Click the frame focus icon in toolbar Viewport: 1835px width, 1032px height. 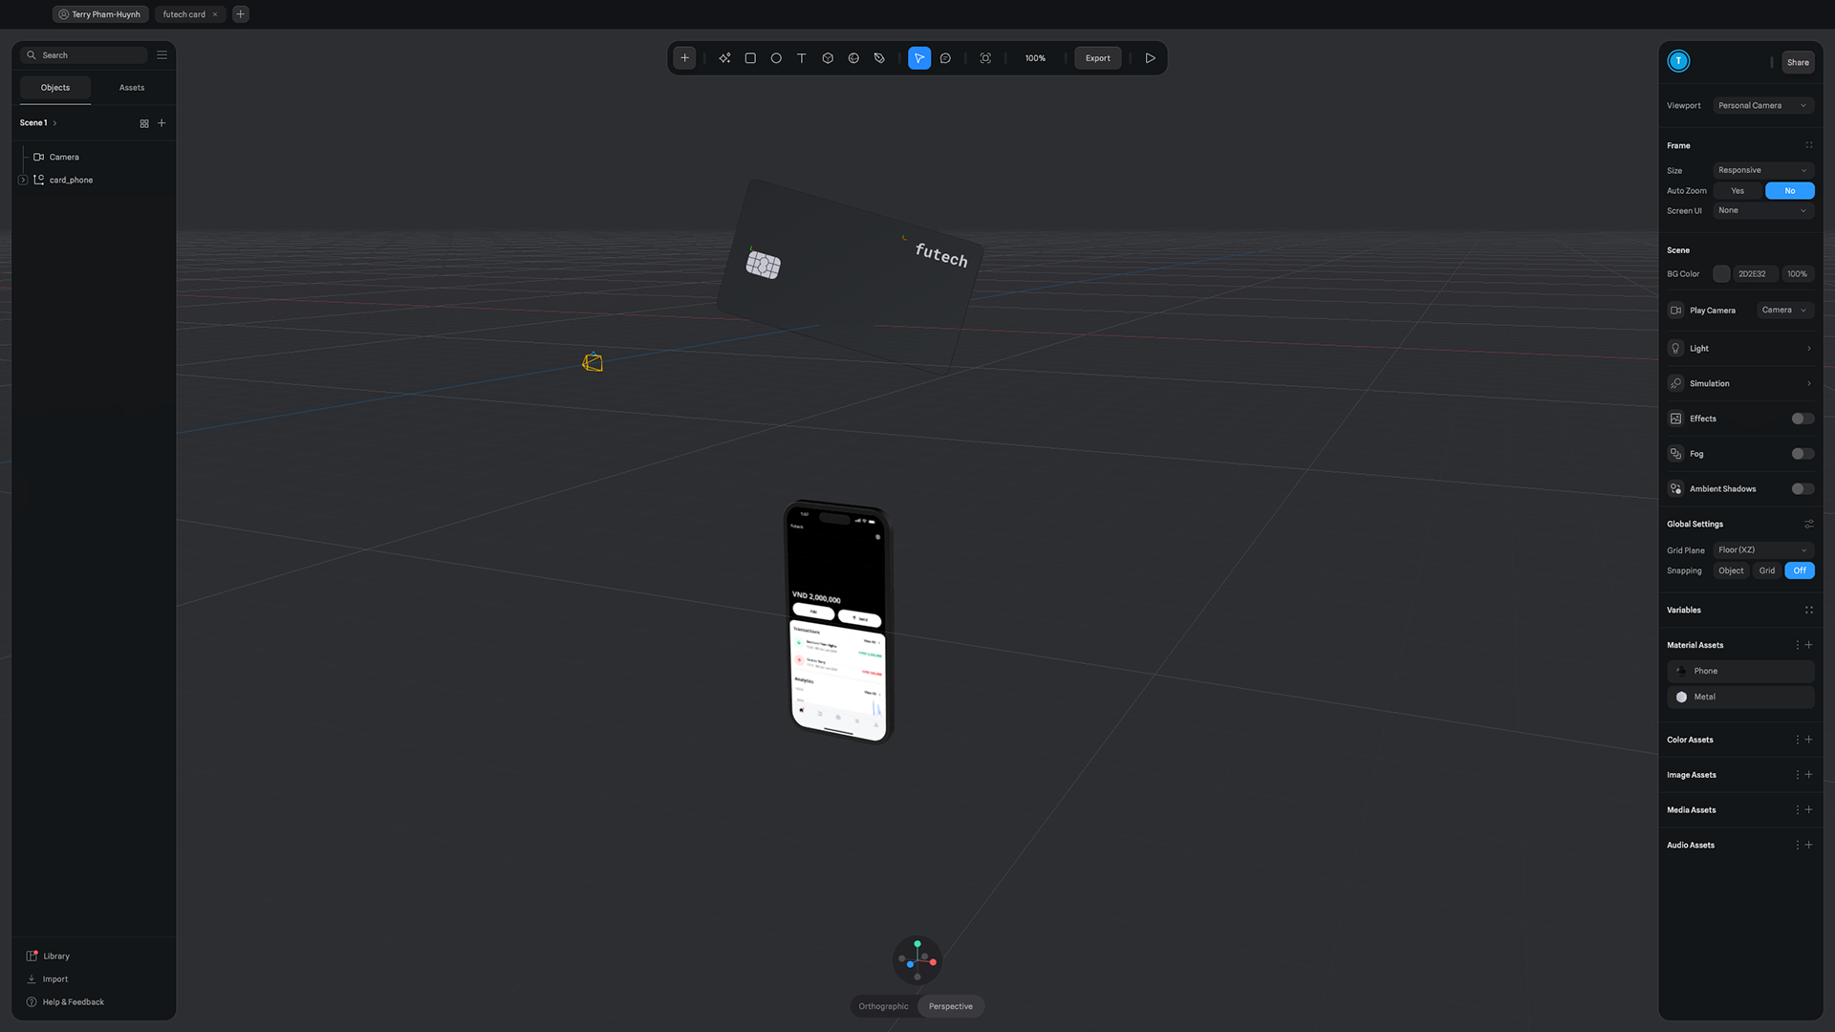[x=985, y=58]
